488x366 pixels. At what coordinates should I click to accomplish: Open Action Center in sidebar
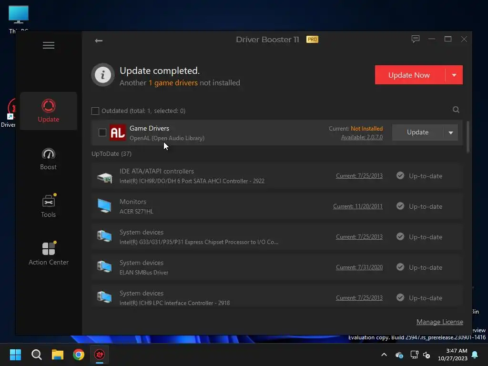(49, 254)
